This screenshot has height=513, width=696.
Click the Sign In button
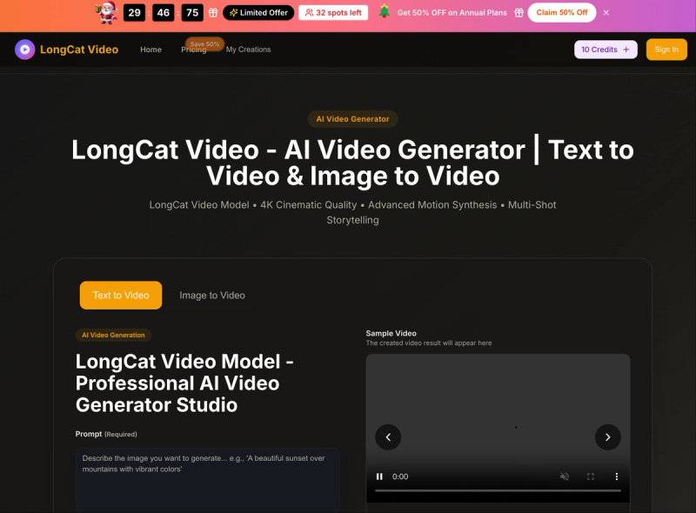[666, 50]
